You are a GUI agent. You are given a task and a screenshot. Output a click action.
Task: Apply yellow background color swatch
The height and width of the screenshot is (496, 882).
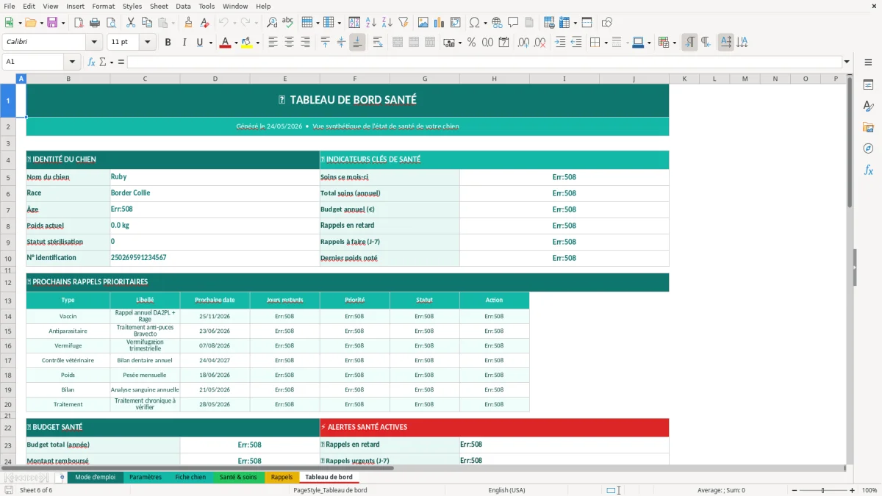(x=247, y=43)
